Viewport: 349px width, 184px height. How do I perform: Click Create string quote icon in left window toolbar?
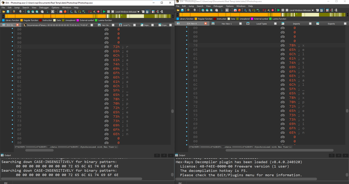click(x=83, y=12)
